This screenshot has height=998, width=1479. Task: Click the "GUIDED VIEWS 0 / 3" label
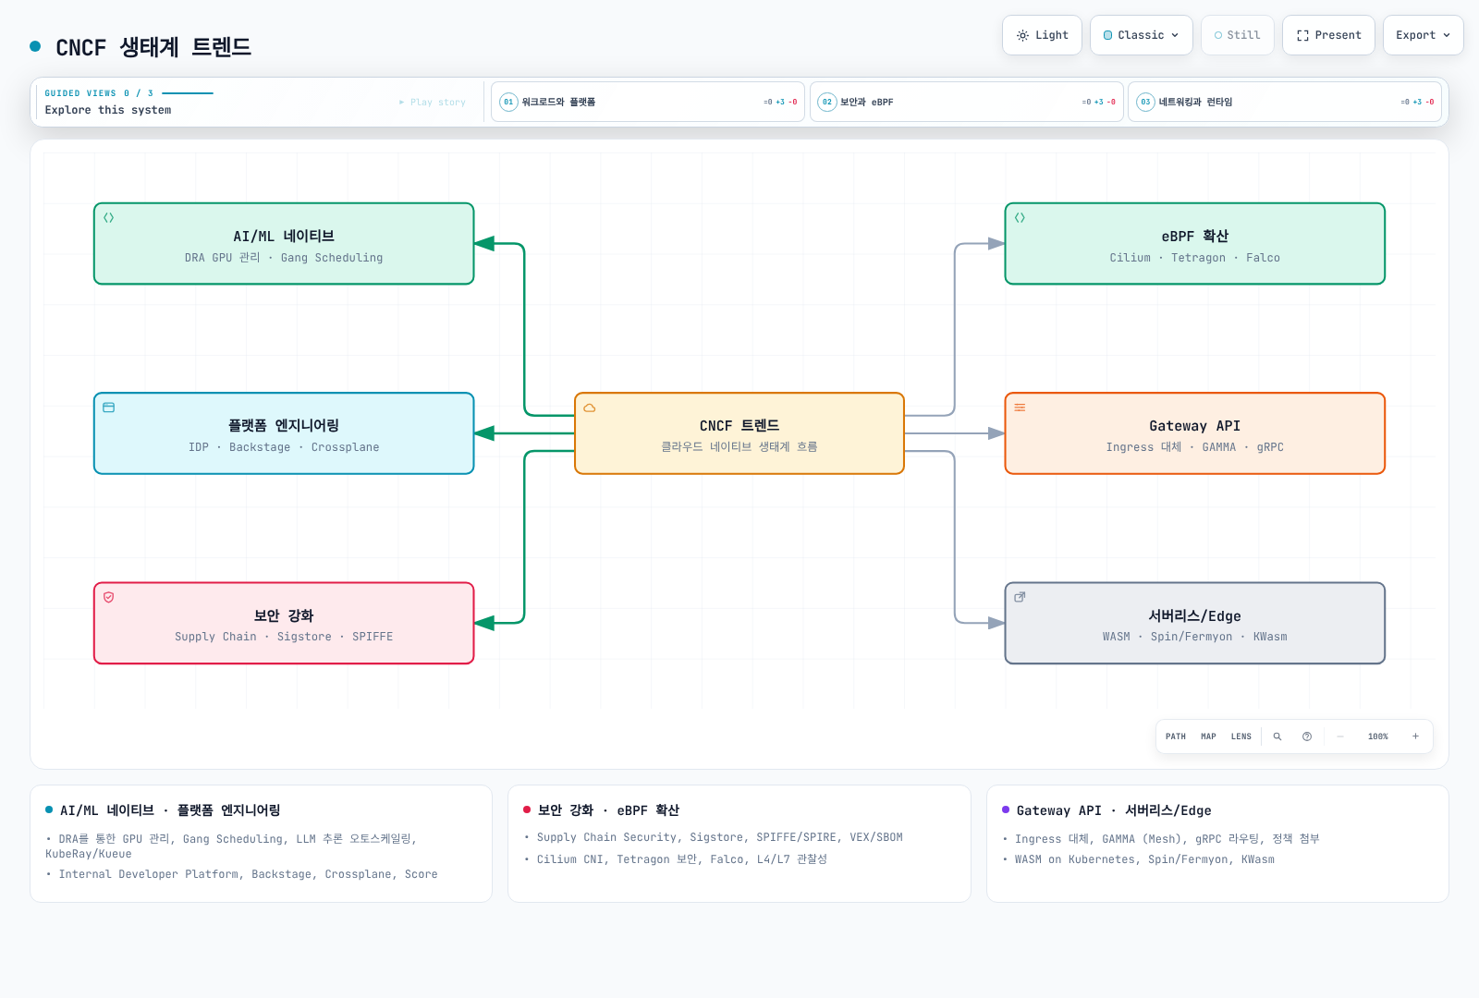[x=99, y=93]
